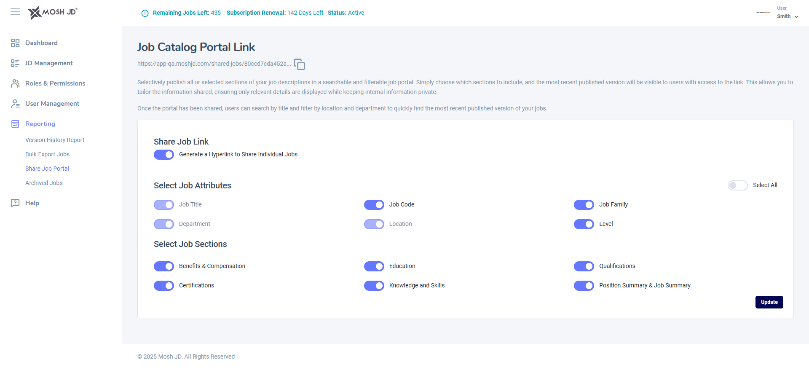The height and width of the screenshot is (370, 809).
Task: Copy the portal link with copy icon
Action: click(299, 64)
